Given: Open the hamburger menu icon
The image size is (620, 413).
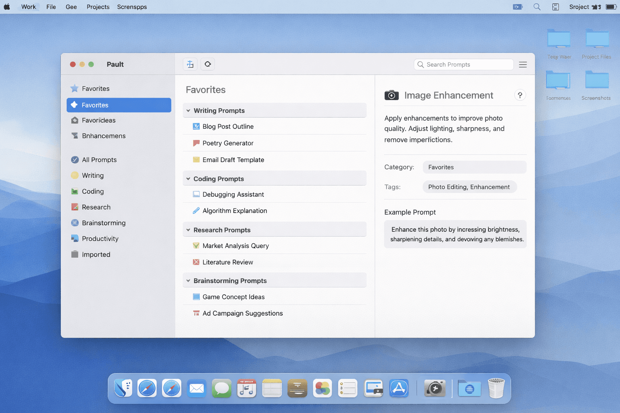Looking at the screenshot, I should coord(523,65).
